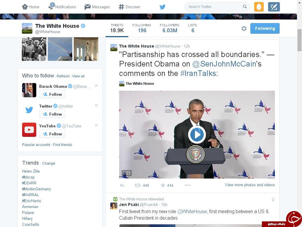Open the rainbow photo thumbnail
Image resolution: width=302 pixels, height=227 pixels.
click(60, 49)
